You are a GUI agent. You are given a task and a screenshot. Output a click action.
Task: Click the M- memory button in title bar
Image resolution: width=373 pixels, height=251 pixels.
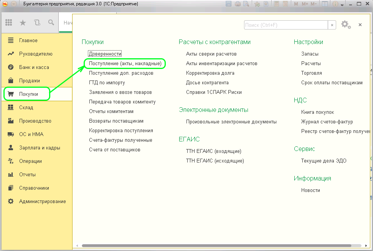click(314, 4)
